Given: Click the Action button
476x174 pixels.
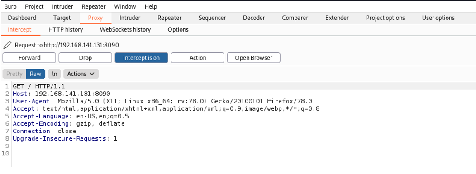Looking at the screenshot, I should (198, 58).
